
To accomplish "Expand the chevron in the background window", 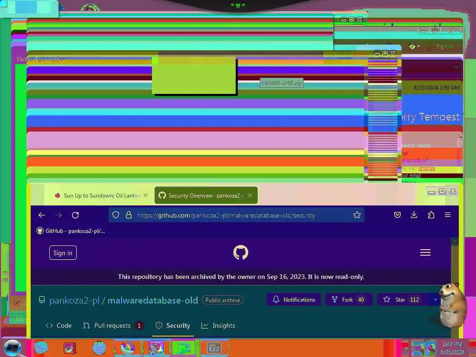I will (x=456, y=67).
